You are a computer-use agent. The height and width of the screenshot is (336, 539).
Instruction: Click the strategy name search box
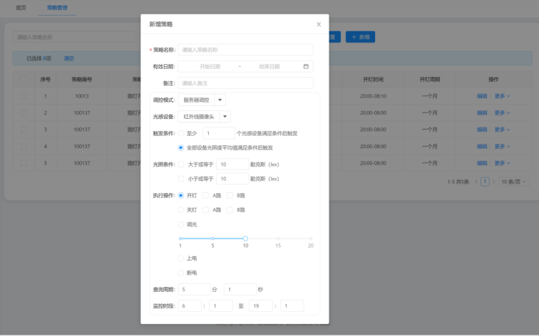pos(75,37)
